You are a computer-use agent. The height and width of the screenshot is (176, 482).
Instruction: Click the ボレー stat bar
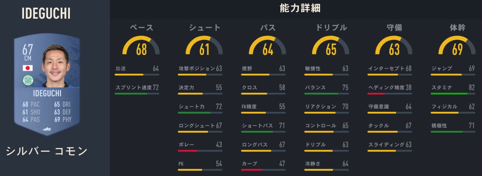pos(200,150)
